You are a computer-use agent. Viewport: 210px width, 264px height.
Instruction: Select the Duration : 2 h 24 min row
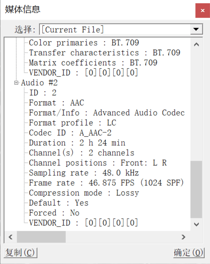(77, 143)
